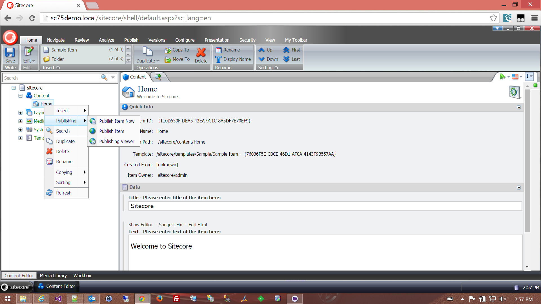Open the Workbox bottom tab
Viewport: 541px width, 304px height.
pos(82,276)
